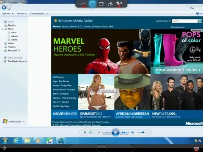Go back with the blue back arrow
The image size is (203, 152).
[4, 7]
